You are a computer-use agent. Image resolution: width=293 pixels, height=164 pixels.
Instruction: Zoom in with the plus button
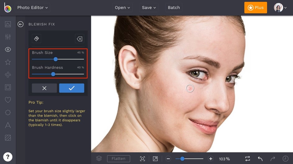[x=210, y=159]
